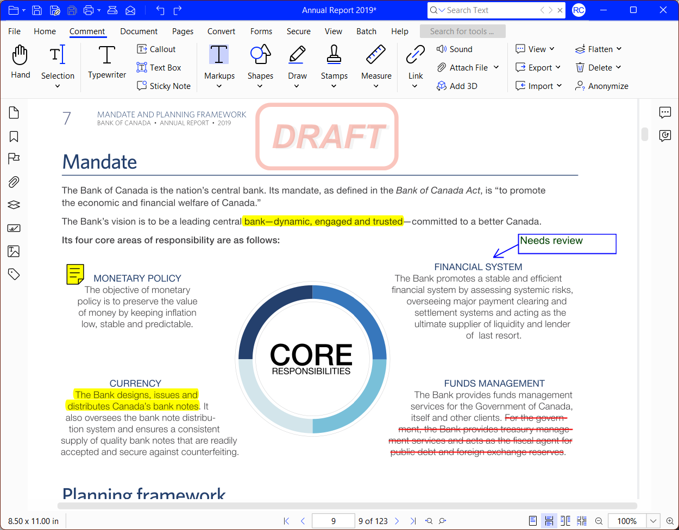Toggle continuous page scrolling mode
The height and width of the screenshot is (530, 679).
pyautogui.click(x=549, y=521)
